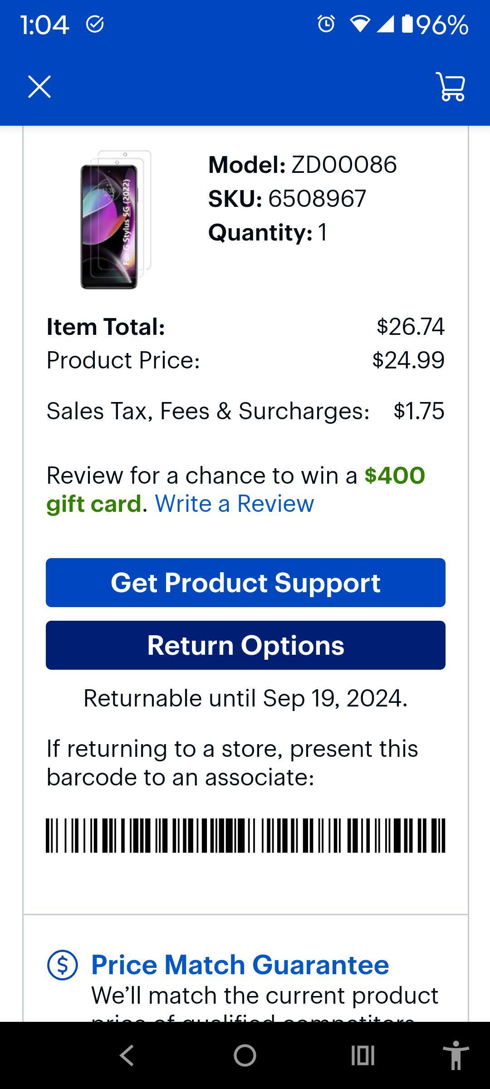Viewport: 490px width, 1089px height.
Task: Open Get Product Support
Action: 245,583
